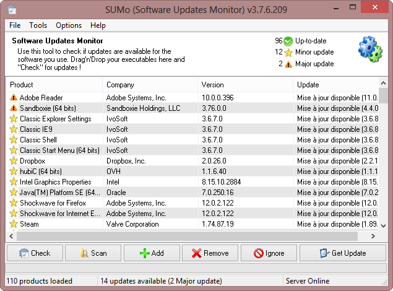
Task: Check for updates with the Check button
Action: coord(35,253)
